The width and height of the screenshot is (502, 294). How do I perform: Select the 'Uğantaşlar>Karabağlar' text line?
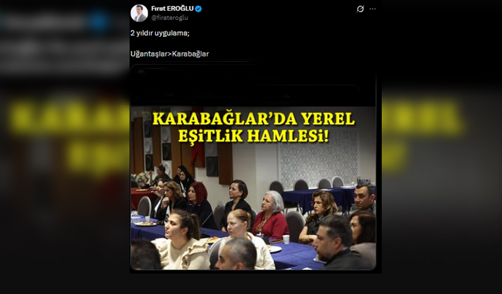169,54
